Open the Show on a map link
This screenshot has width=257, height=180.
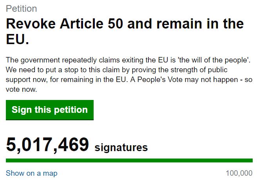coord(32,173)
